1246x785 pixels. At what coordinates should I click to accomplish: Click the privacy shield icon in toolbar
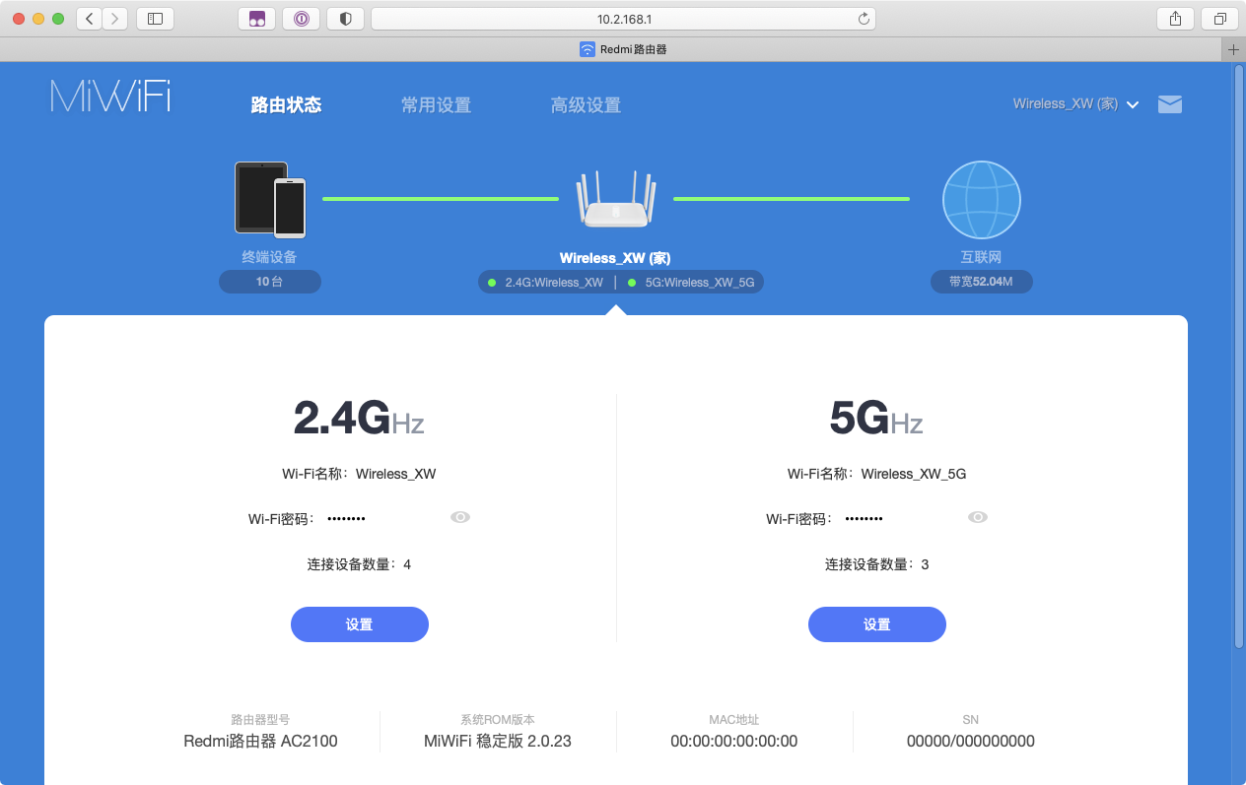pyautogui.click(x=345, y=19)
